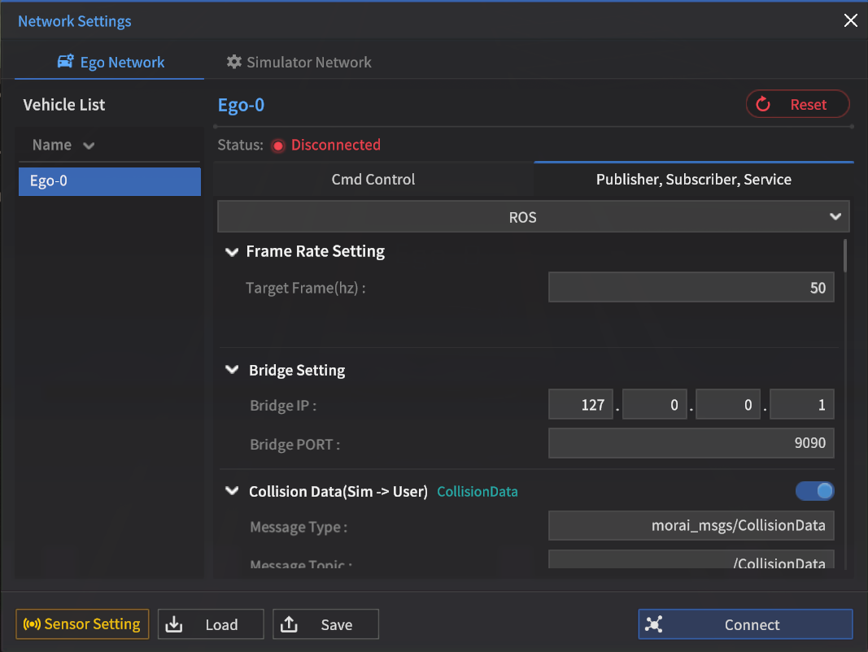Edit the Bridge PORT field 9090

click(x=691, y=442)
